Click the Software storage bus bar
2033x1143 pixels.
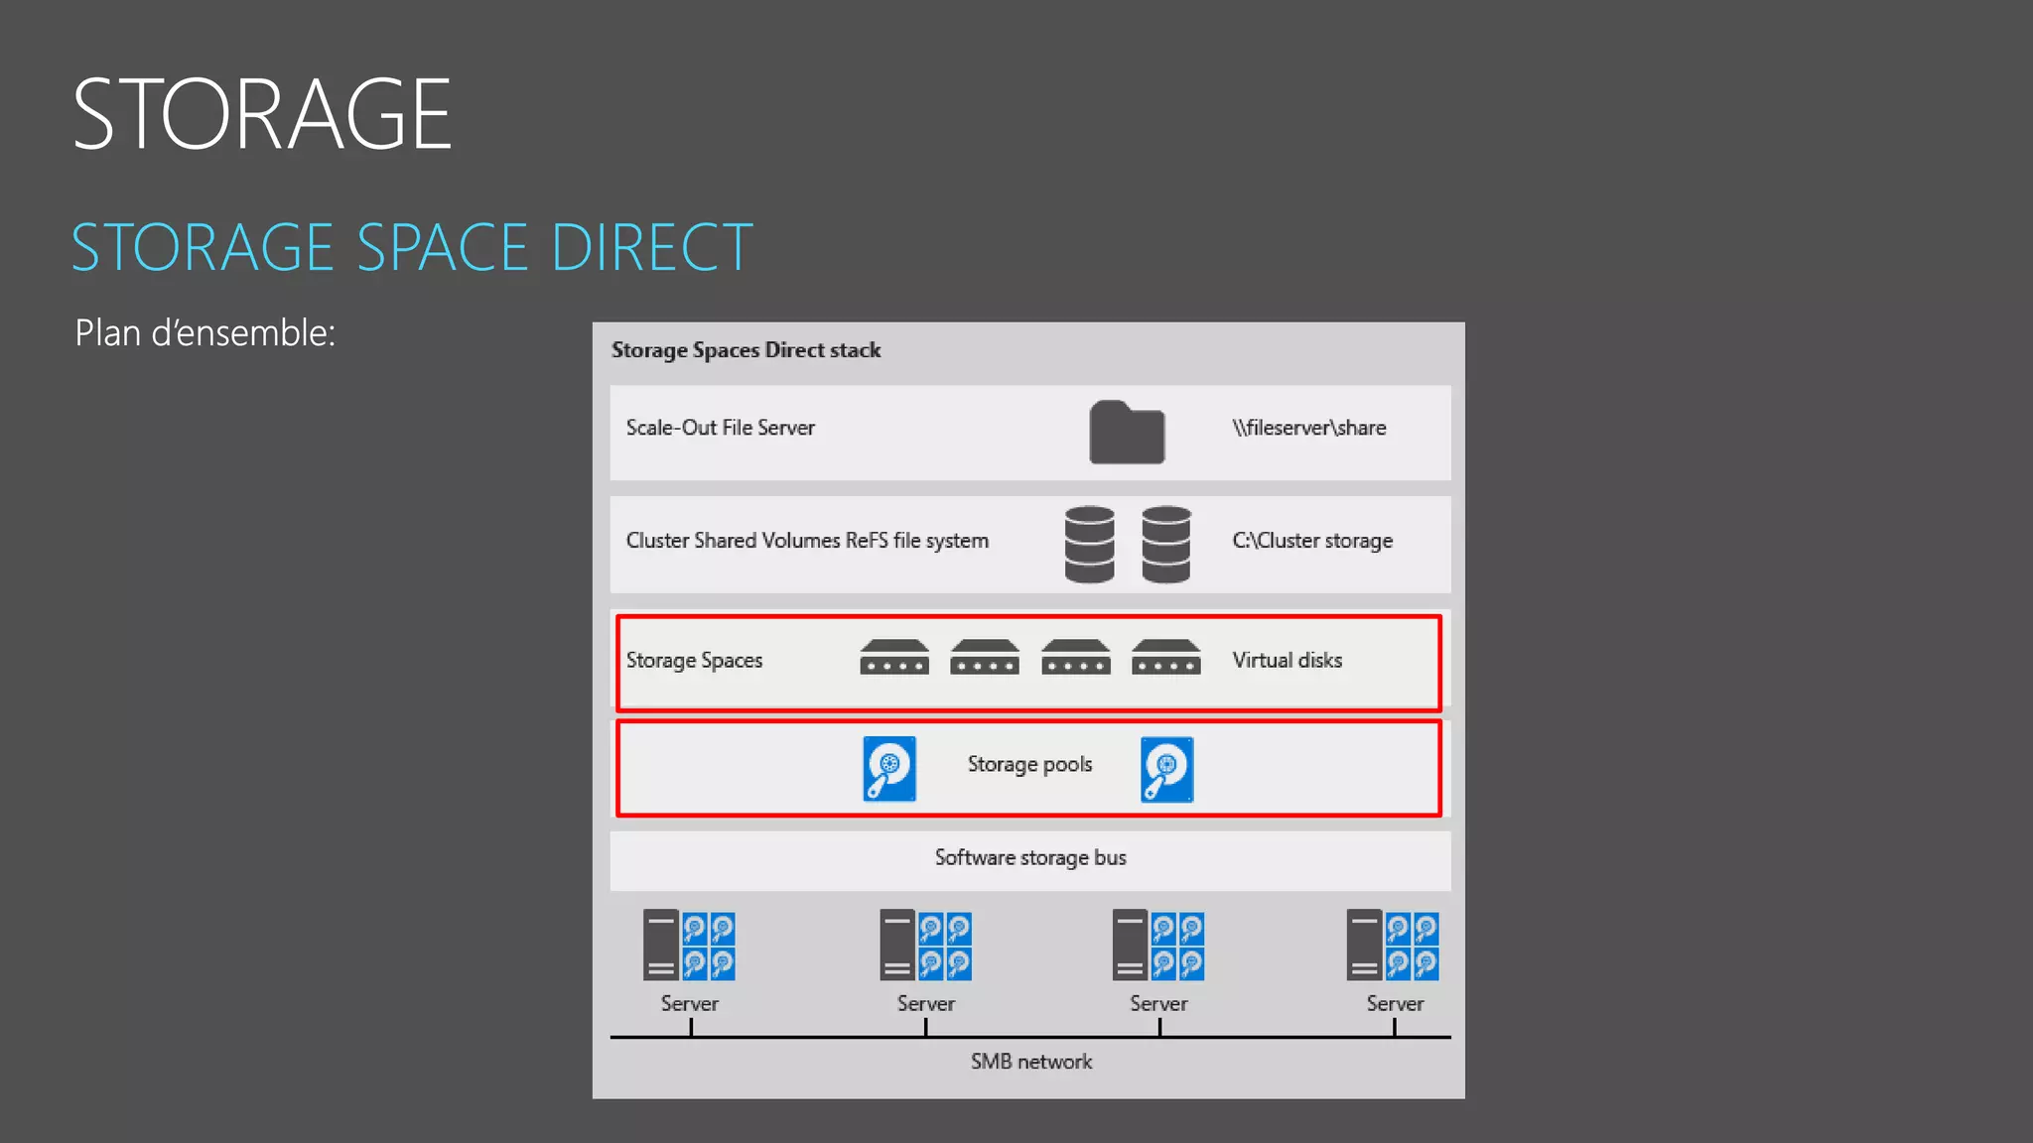(x=1029, y=858)
